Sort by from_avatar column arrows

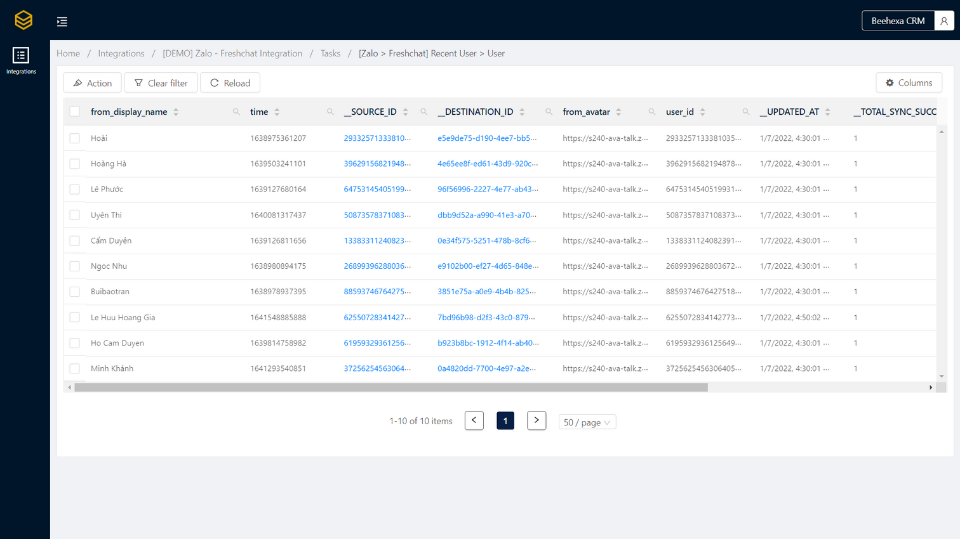(618, 112)
